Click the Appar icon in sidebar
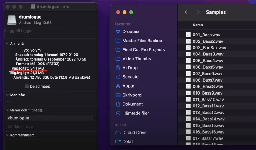The height and width of the screenshot is (150, 256). (x=118, y=86)
